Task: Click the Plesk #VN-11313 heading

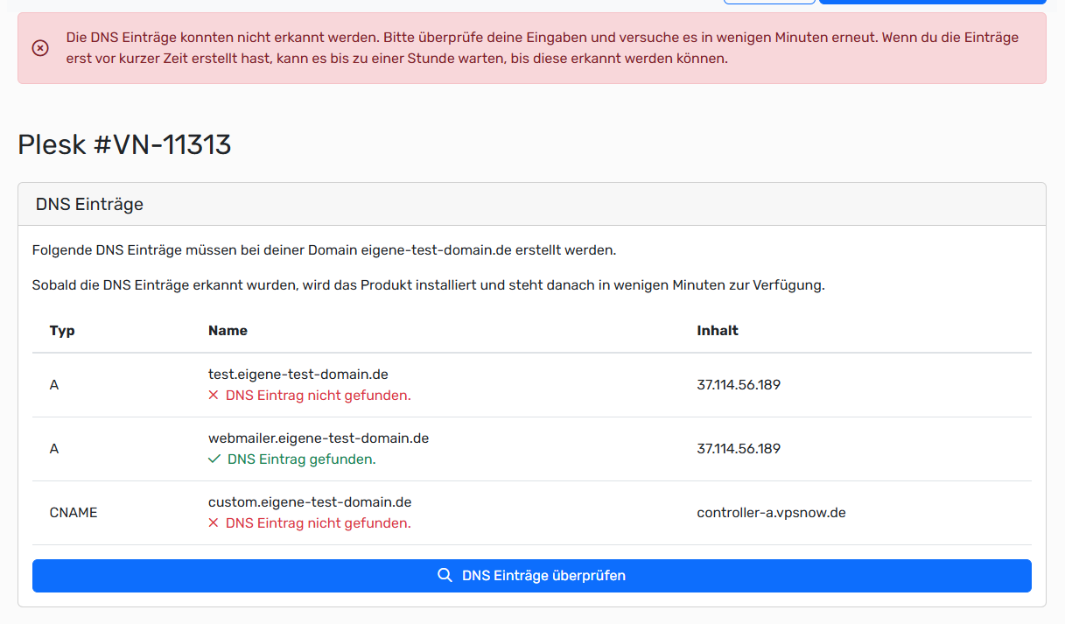Action: (x=124, y=144)
